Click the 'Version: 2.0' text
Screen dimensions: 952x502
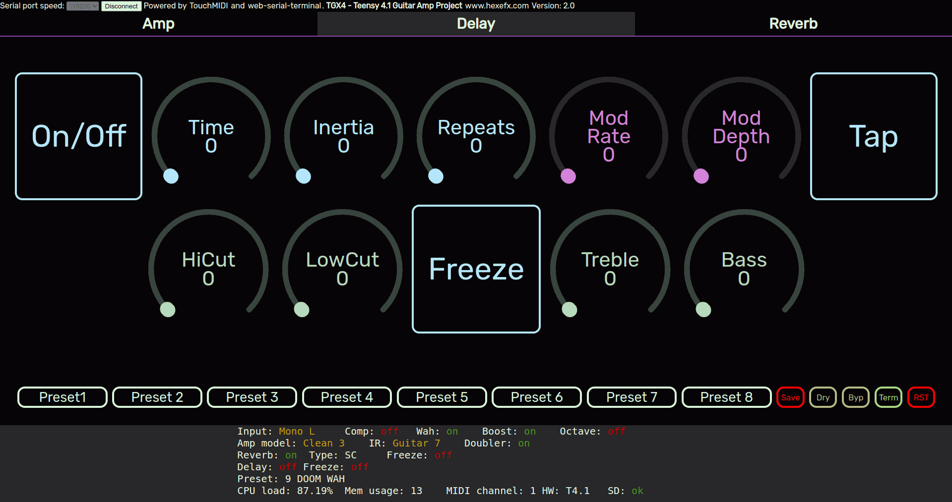(x=553, y=5)
